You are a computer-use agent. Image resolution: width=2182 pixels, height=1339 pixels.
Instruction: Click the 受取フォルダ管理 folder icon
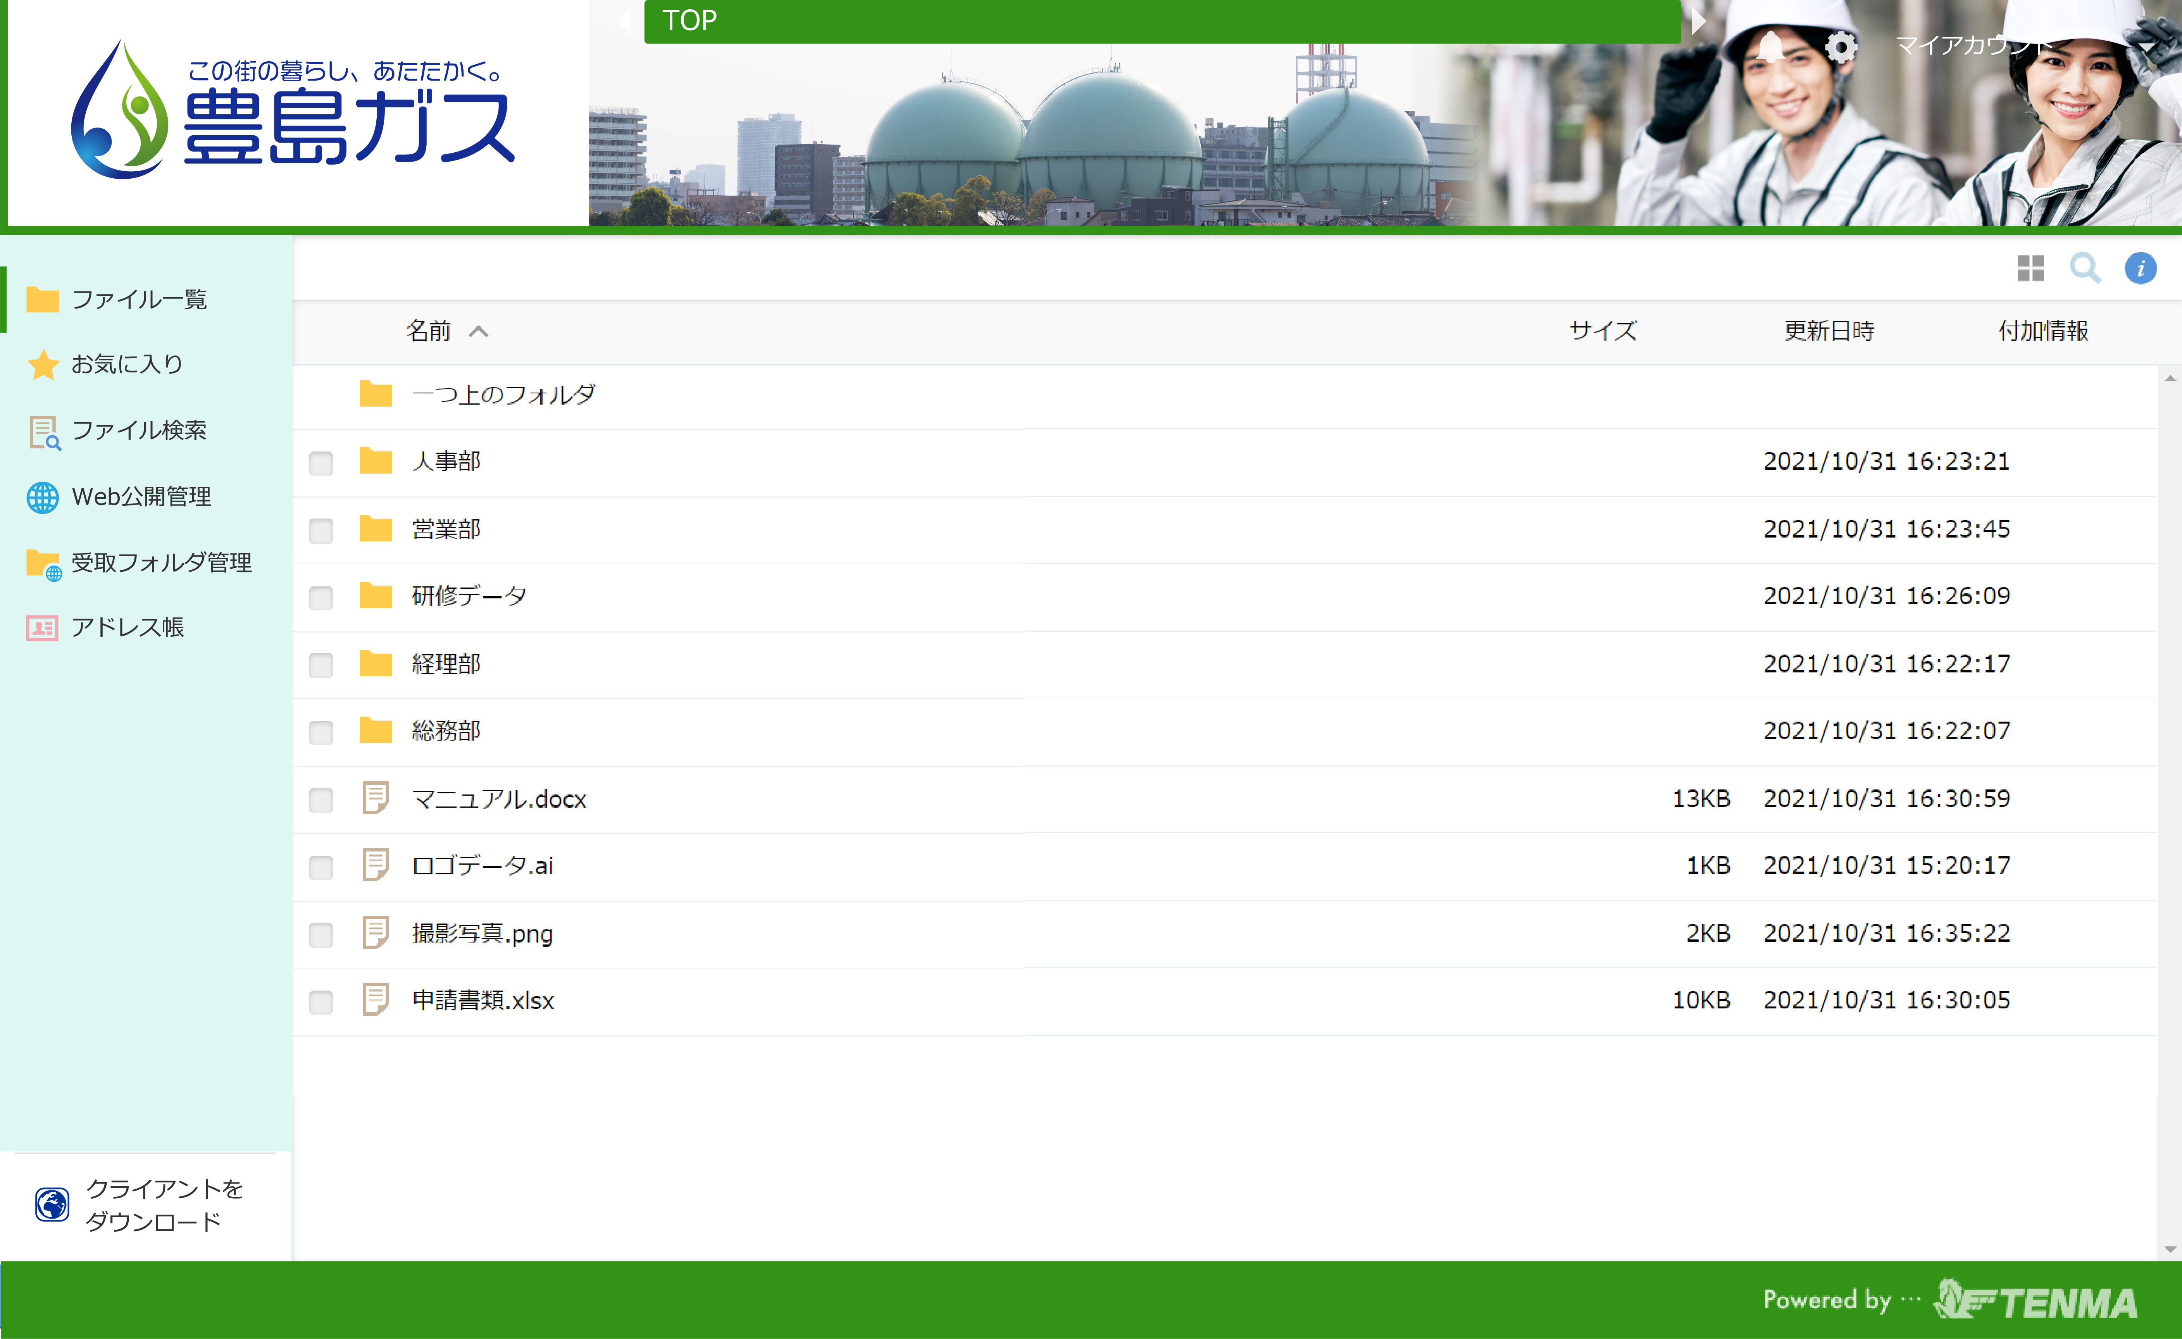coord(43,564)
